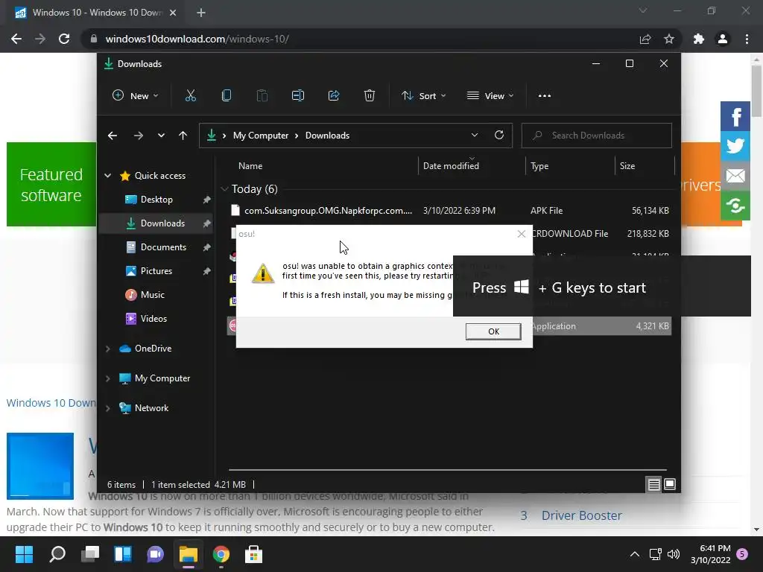This screenshot has height=572, width=763.
Task: Share page on Facebook sidebar icon
Action: coord(735,116)
